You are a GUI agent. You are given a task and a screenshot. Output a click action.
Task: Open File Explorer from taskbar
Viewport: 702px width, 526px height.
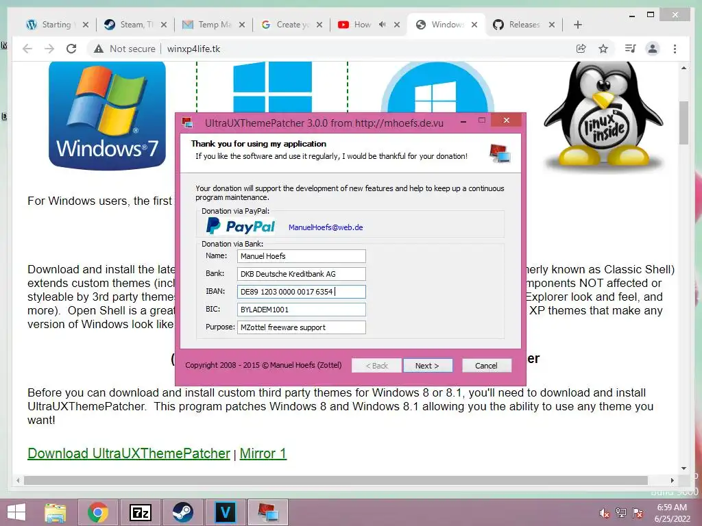click(55, 512)
